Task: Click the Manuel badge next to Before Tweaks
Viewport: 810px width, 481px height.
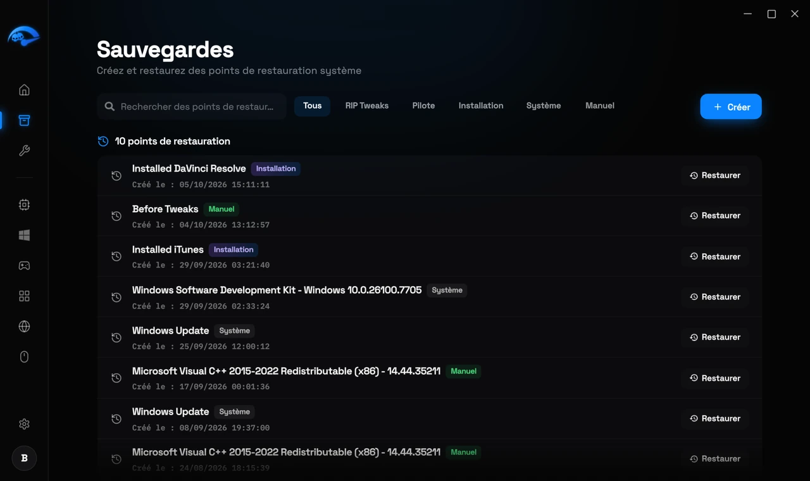Action: [221, 209]
